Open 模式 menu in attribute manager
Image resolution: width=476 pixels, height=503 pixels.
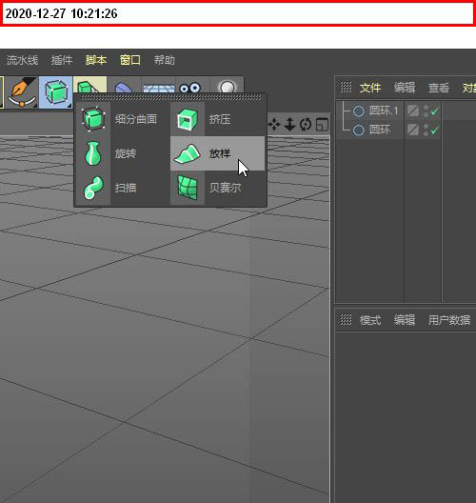[370, 320]
